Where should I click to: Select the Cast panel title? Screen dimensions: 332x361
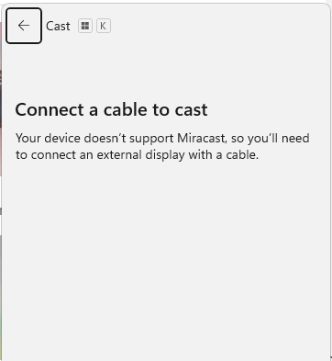(58, 27)
